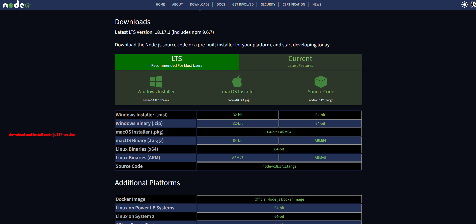The image size is (476, 224).
Task: Download node-v18.17.1-x64.msi file name
Action: coord(156,100)
